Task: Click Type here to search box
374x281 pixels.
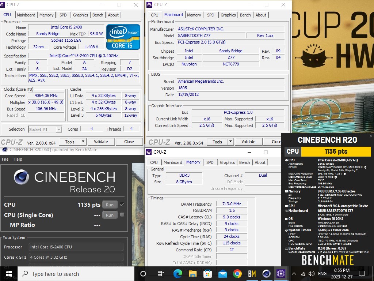Action: 76,274
